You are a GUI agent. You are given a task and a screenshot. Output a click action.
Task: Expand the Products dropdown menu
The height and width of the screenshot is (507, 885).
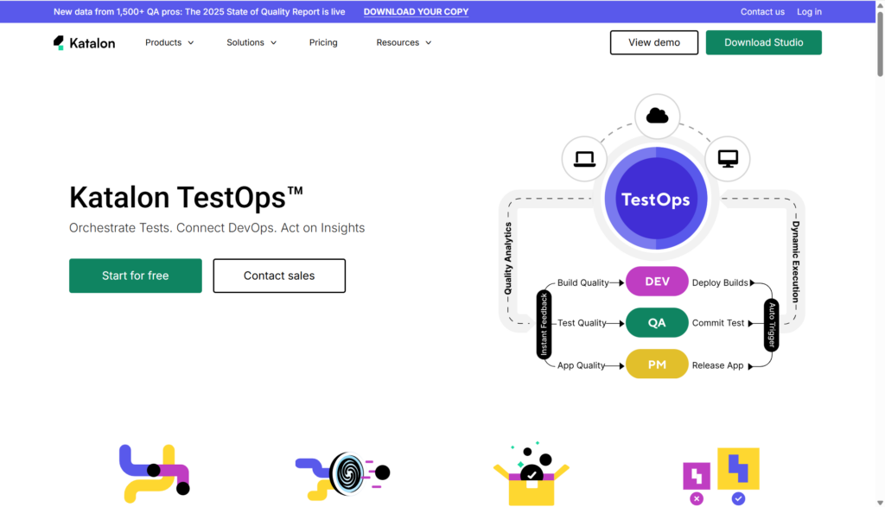(x=169, y=42)
